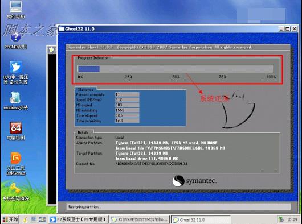Image resolution: width=302 pixels, height=224 pixels.
Task: Close the Ghost32 11.0 window
Action: pos(294,29)
